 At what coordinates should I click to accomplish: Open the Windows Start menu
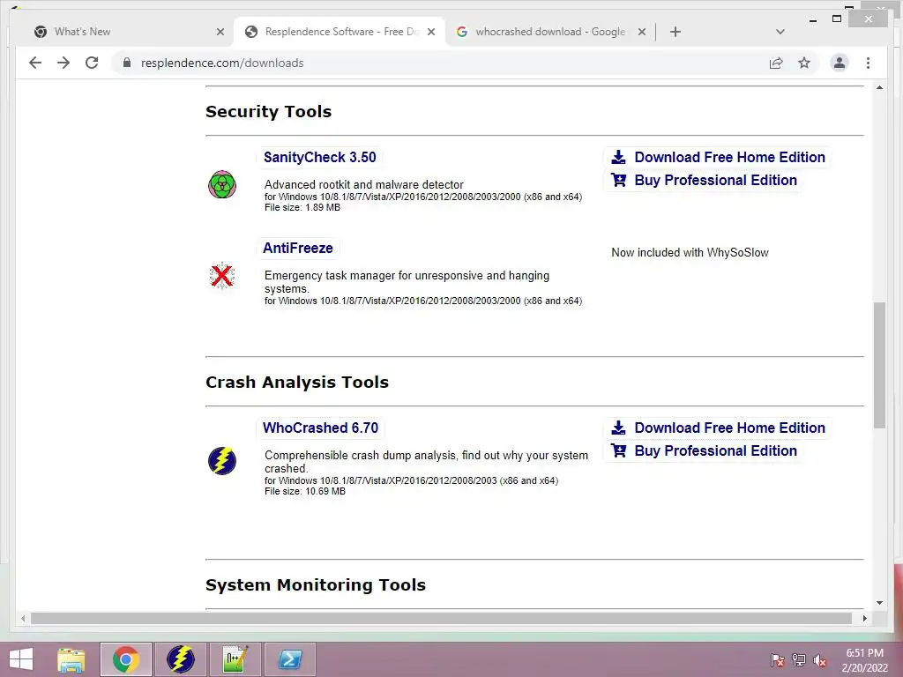tap(21, 659)
